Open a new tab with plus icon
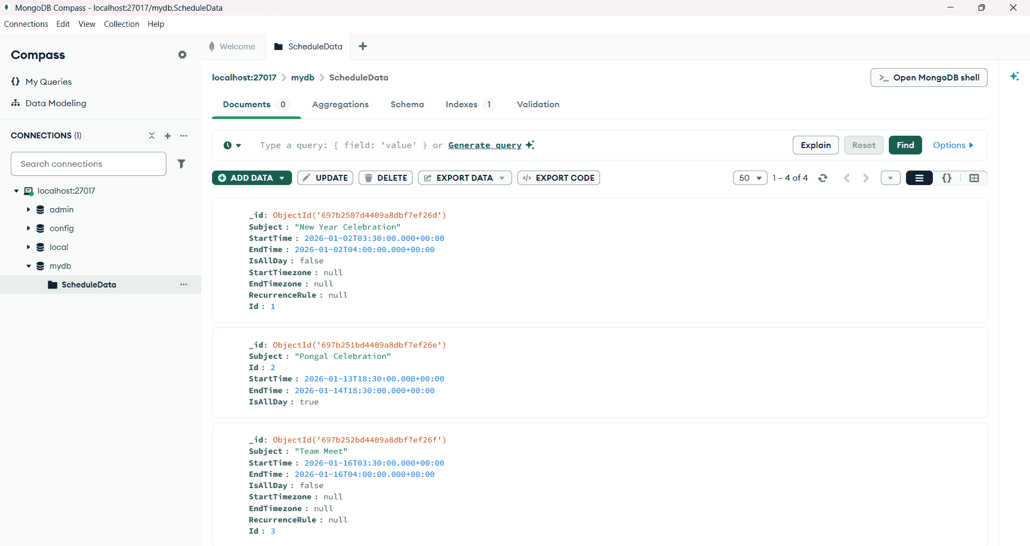 pyautogui.click(x=363, y=46)
